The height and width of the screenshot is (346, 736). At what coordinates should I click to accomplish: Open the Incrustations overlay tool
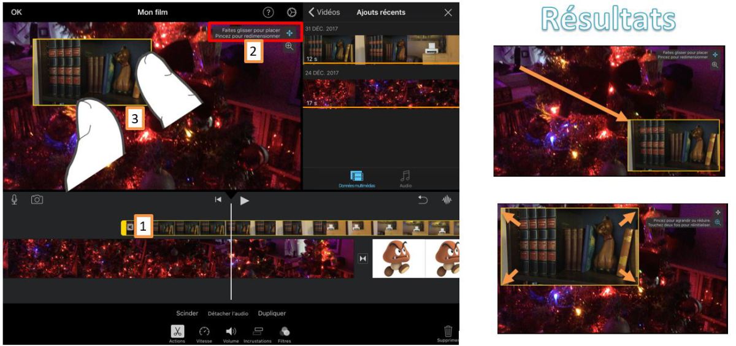point(258,334)
